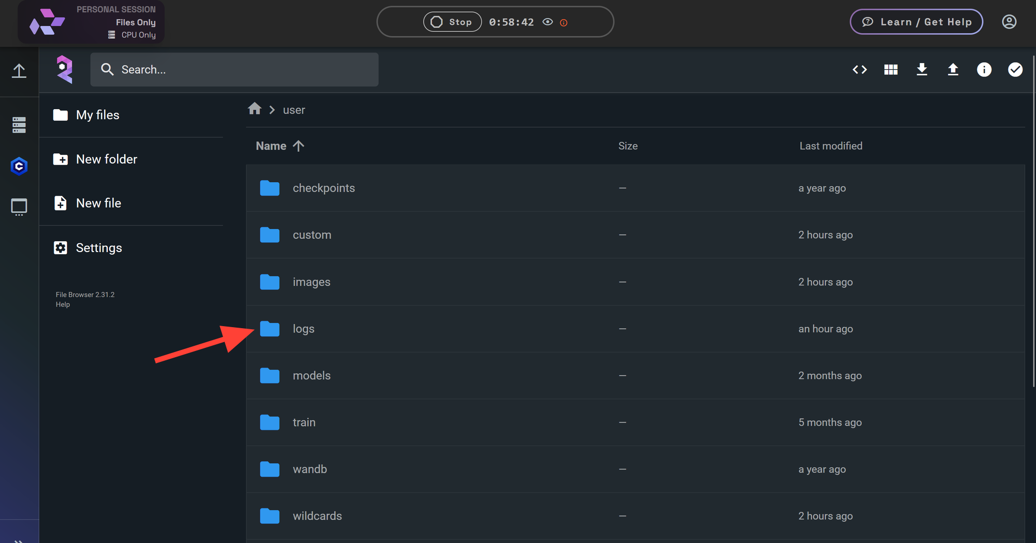Select the server rack icon in sidebar
This screenshot has height=543, width=1036.
[19, 124]
